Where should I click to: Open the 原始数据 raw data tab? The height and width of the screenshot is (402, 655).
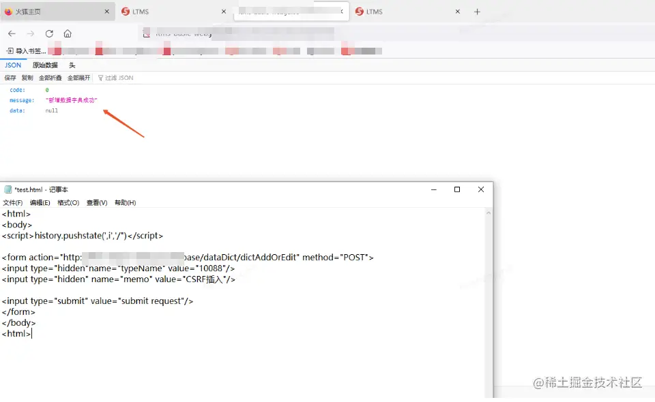(x=45, y=65)
